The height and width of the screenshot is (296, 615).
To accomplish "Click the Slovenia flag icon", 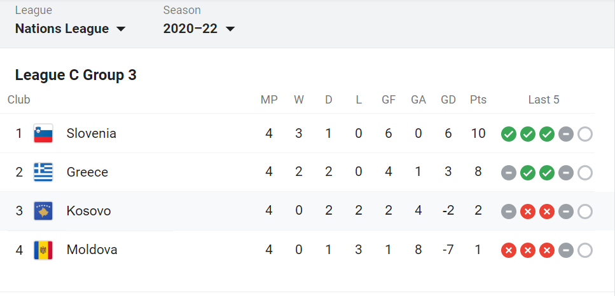I will (x=43, y=133).
